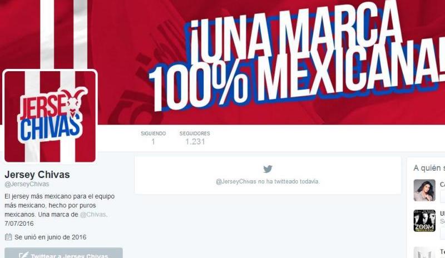Click the follow button under first suggested account
445x258 pixels.
point(442,196)
